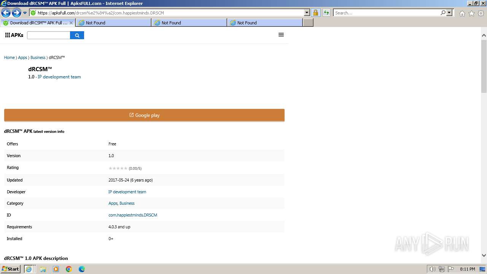Open the search provider dropdown
487x274 pixels.
coord(449,13)
